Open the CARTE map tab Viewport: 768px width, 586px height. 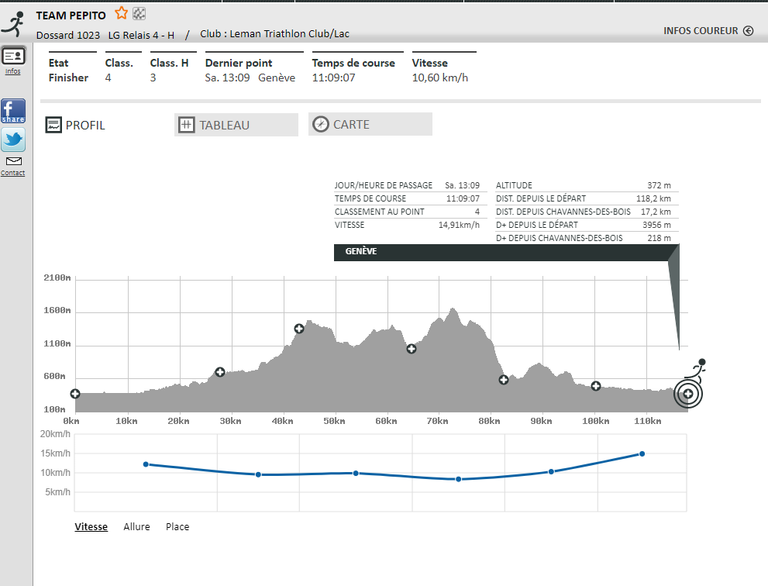(370, 124)
